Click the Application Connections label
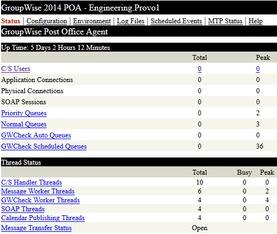 (x=37, y=80)
